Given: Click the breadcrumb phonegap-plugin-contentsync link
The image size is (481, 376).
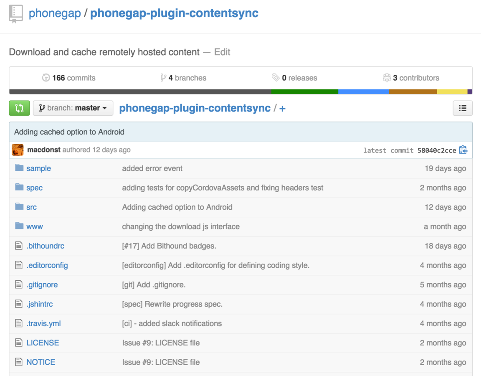Looking at the screenshot, I should click(x=195, y=108).
